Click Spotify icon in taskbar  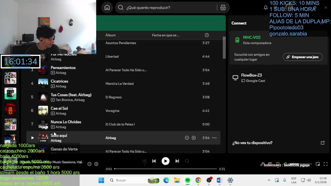(188, 180)
